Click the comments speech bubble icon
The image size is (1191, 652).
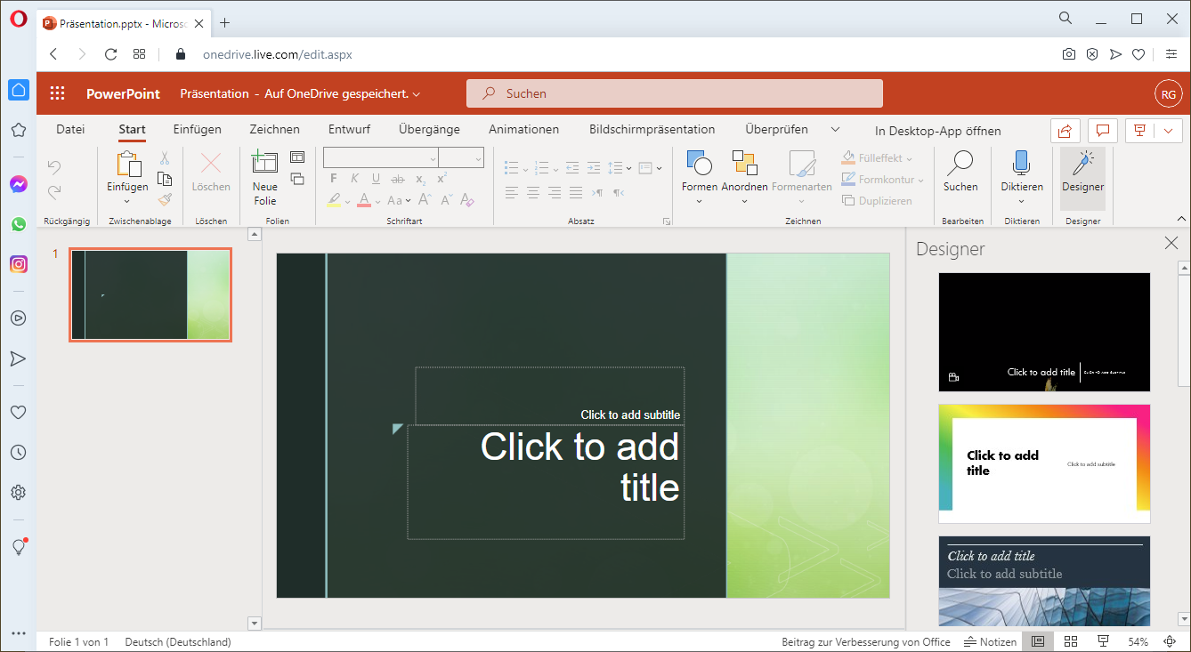click(x=1102, y=131)
